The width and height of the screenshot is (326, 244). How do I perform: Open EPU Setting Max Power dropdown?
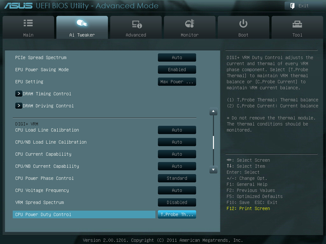coord(177,82)
